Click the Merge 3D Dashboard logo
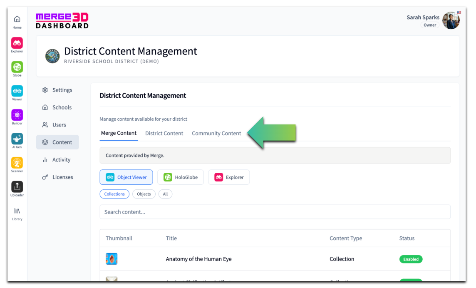Image resolution: width=476 pixels, height=288 pixels. point(62,21)
